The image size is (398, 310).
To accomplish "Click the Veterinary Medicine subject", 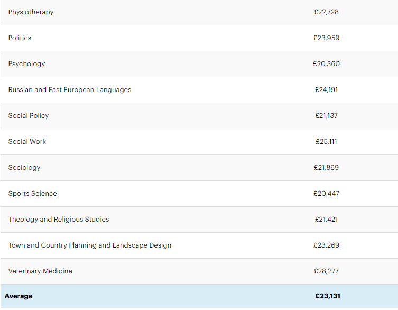I will (40, 271).
